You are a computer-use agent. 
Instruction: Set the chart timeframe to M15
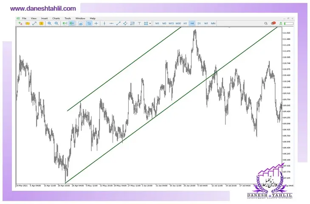point(171,23)
